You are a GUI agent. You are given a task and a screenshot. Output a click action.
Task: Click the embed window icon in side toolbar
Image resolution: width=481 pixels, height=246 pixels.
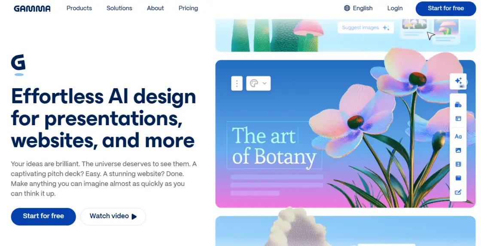(x=458, y=178)
